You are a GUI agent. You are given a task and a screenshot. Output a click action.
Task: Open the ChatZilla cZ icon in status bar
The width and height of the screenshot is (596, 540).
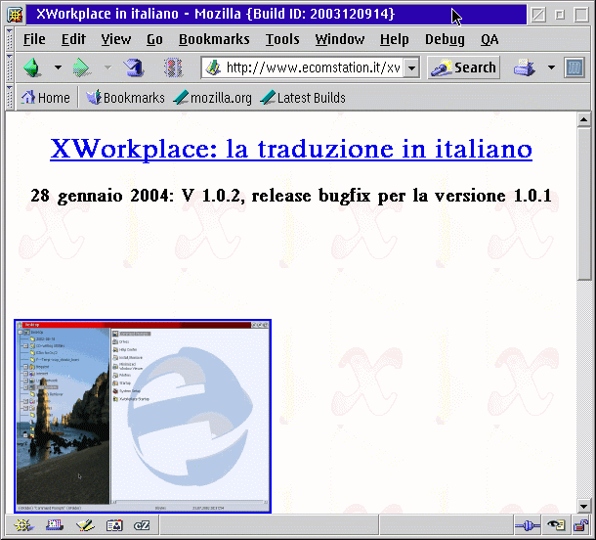pyautogui.click(x=142, y=526)
